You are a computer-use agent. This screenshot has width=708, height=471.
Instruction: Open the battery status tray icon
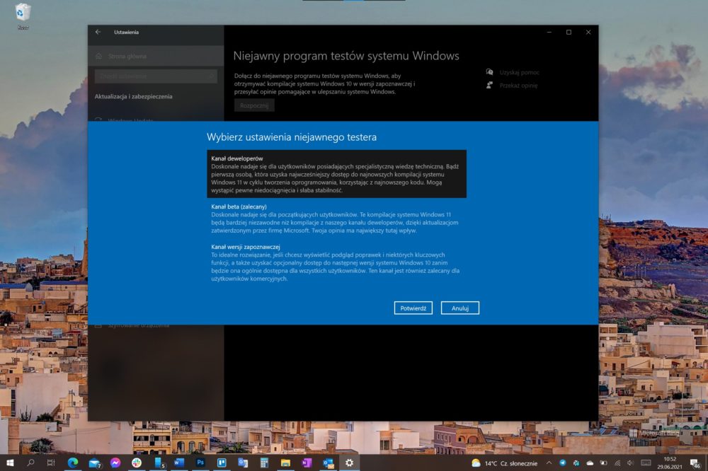coord(604,463)
